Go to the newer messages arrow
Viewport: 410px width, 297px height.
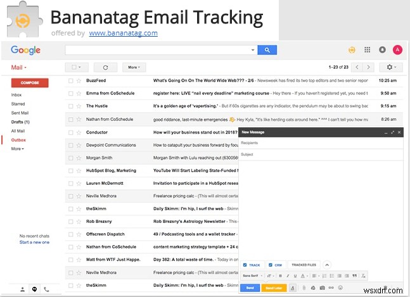tap(357, 67)
